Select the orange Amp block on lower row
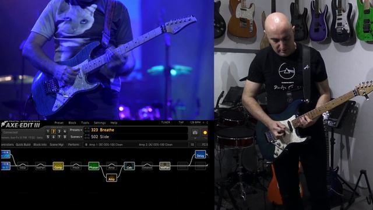 pos(111,177)
